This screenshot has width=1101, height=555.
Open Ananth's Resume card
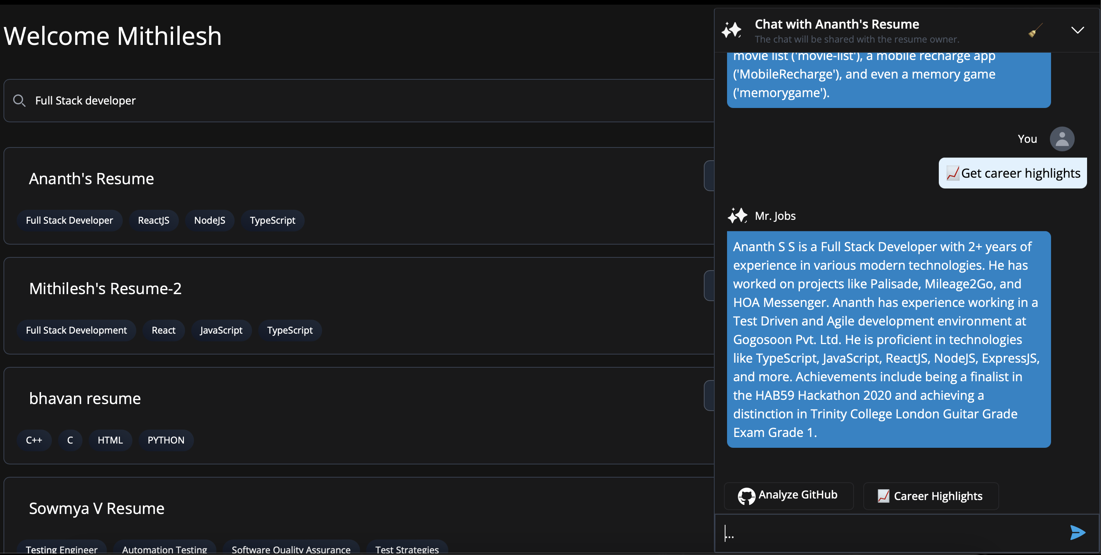point(91,178)
